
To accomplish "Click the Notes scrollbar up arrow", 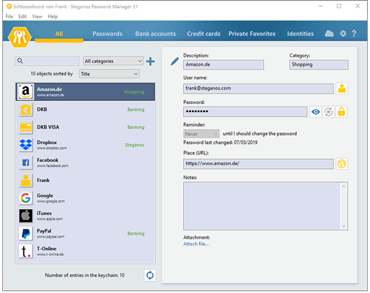I will click(x=343, y=186).
